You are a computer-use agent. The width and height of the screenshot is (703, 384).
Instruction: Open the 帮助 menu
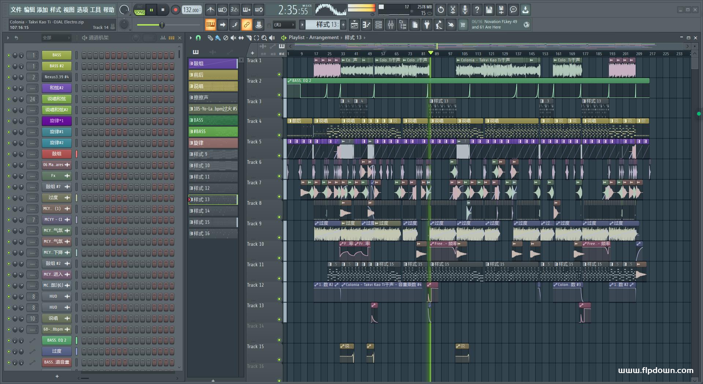pyautogui.click(x=109, y=10)
